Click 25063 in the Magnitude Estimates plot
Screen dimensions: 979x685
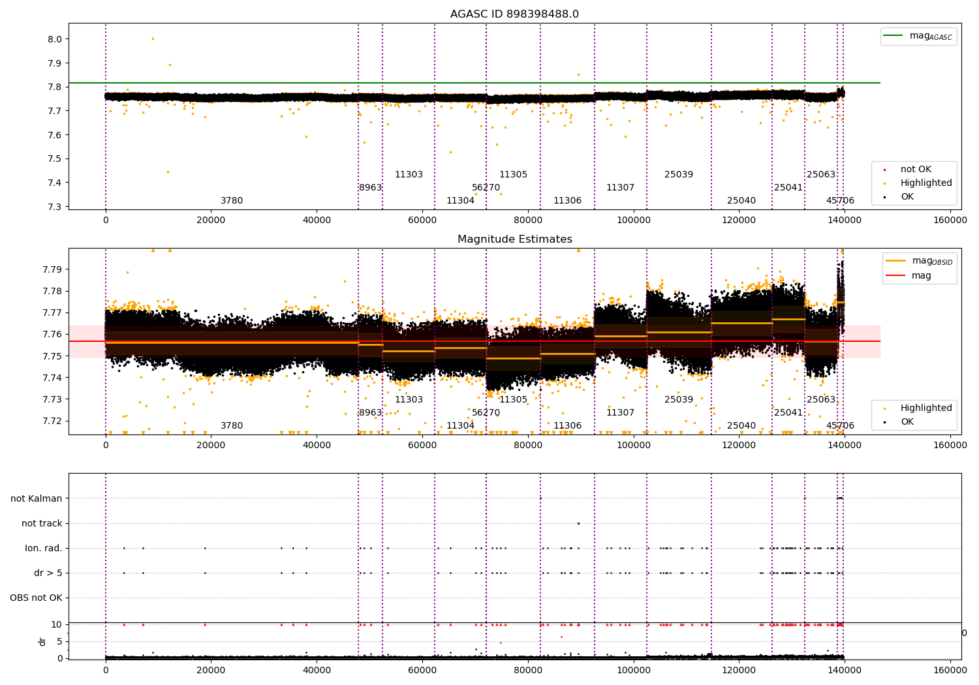pos(821,399)
